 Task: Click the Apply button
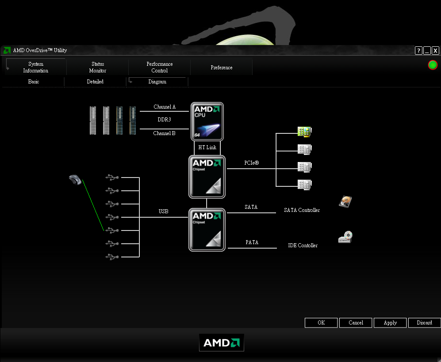pos(390,323)
